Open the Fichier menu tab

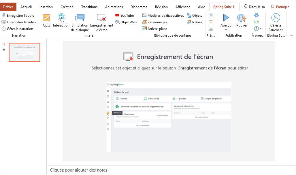click(8, 7)
